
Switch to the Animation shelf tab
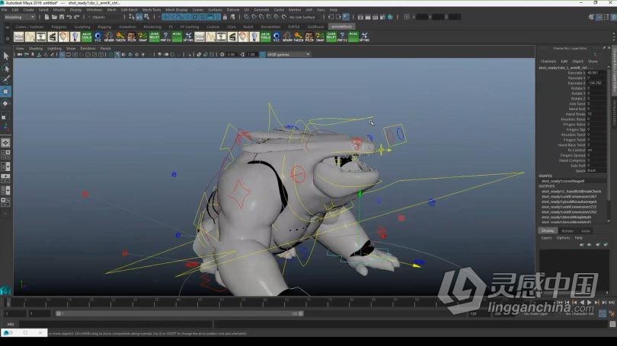tap(127, 27)
